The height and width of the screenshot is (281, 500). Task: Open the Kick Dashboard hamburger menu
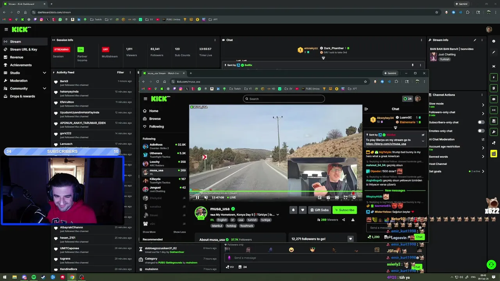click(6, 29)
